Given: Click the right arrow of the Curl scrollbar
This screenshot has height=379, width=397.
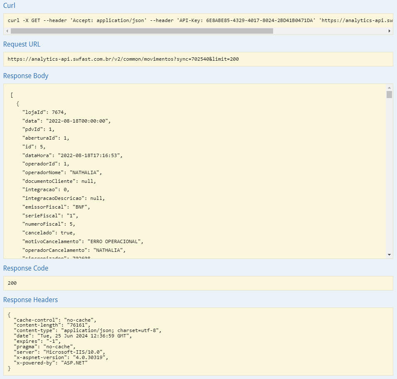Looking at the screenshot, I should pos(389,31).
